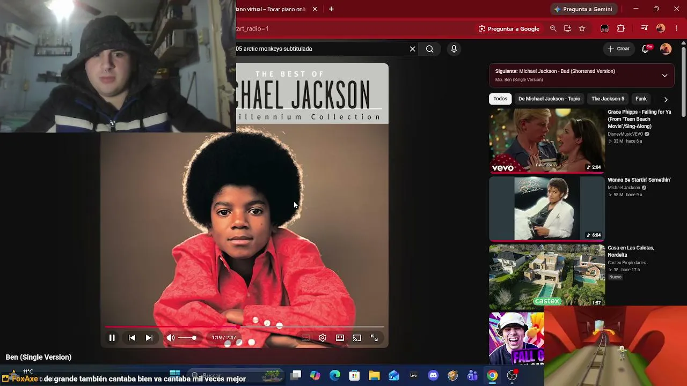The height and width of the screenshot is (386, 687).
Task: Mute the video using the speaker icon
Action: coord(171,338)
